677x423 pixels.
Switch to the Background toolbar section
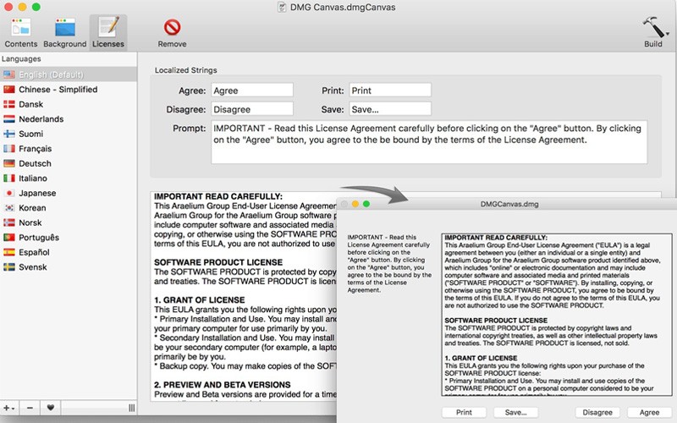click(65, 33)
